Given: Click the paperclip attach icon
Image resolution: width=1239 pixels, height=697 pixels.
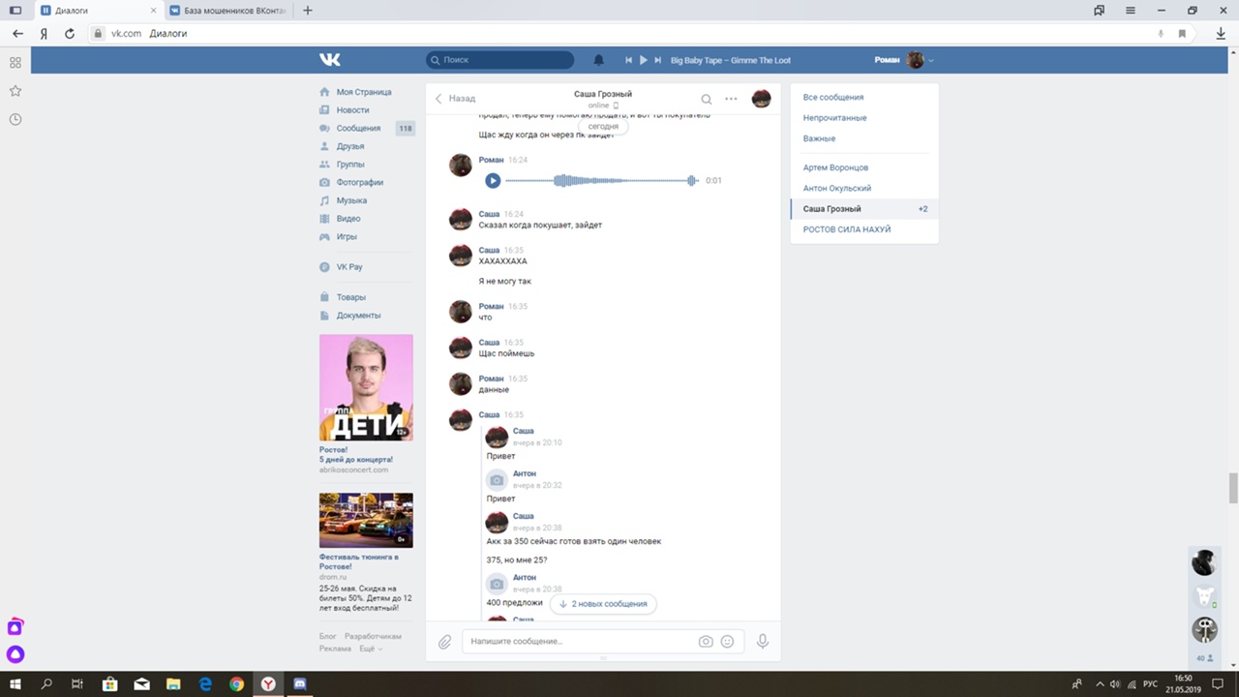Looking at the screenshot, I should click(x=445, y=642).
